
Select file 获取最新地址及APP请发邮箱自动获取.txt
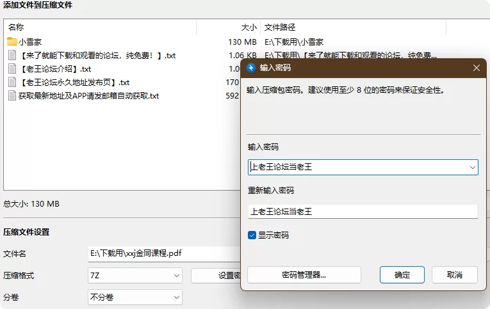pyautogui.click(x=88, y=96)
